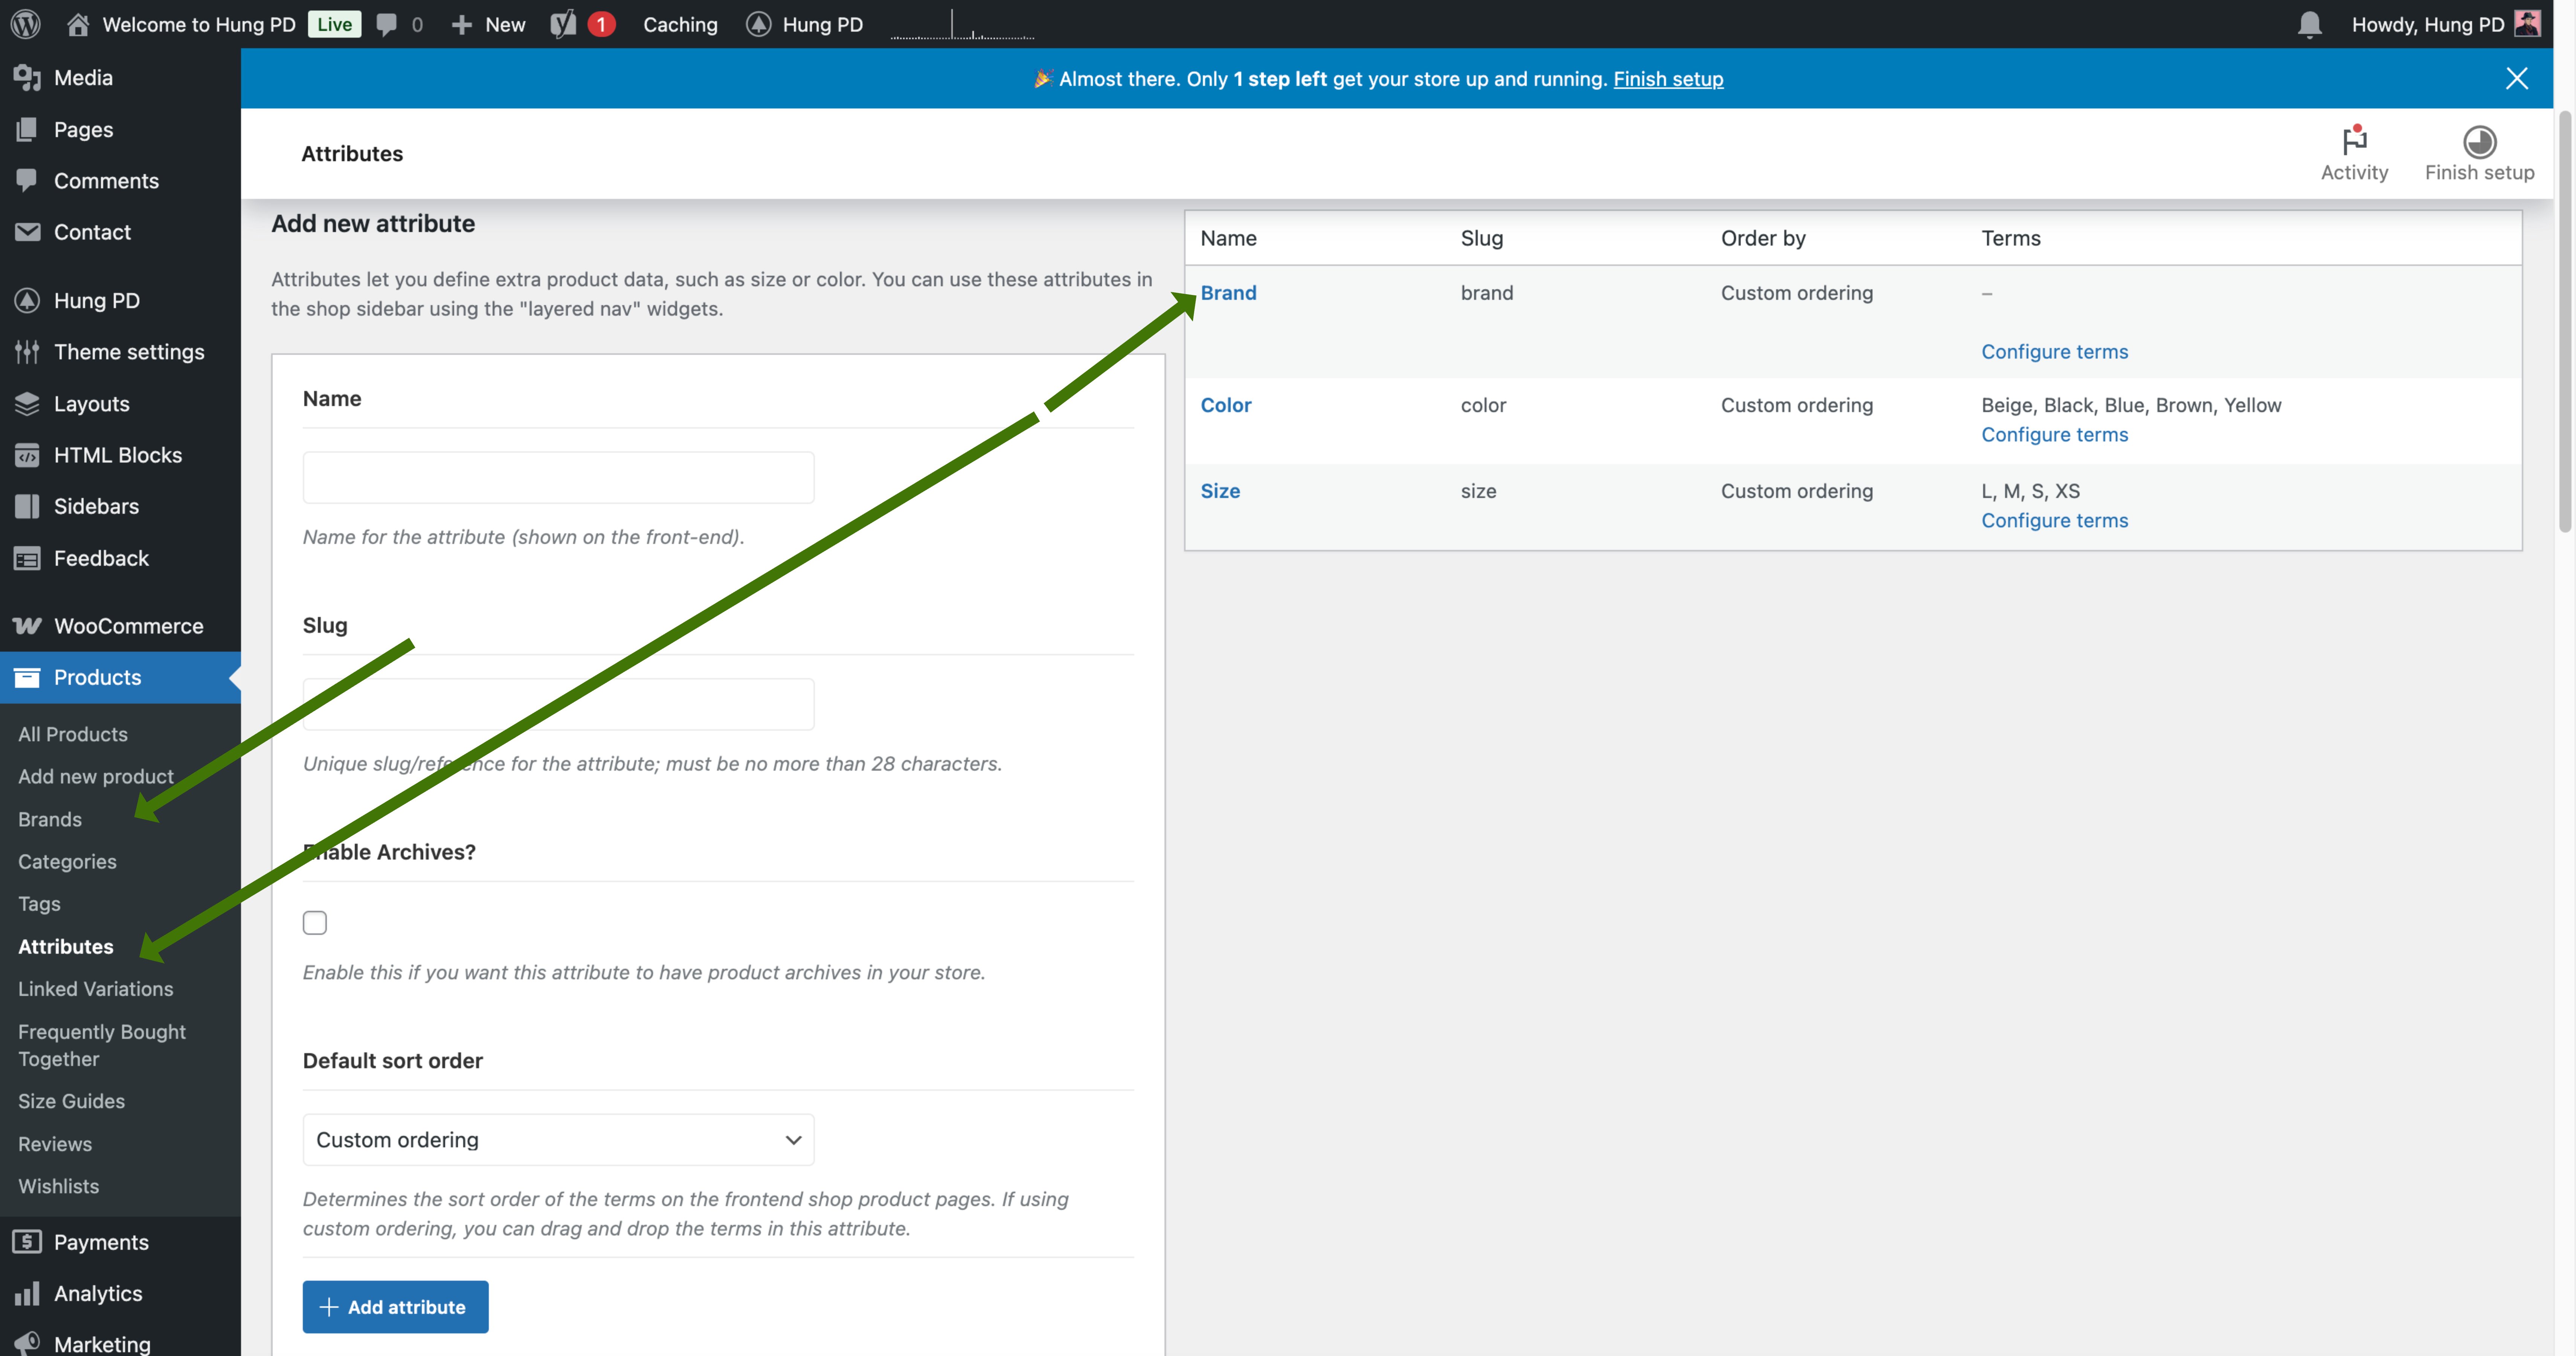Click the Payments icon
Viewport: 2576px width, 1356px height.
click(x=27, y=1241)
